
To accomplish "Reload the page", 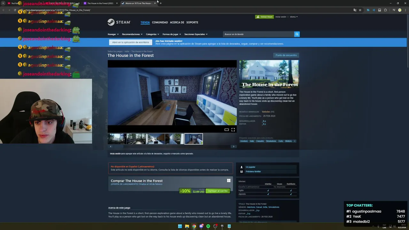I will [15, 10].
